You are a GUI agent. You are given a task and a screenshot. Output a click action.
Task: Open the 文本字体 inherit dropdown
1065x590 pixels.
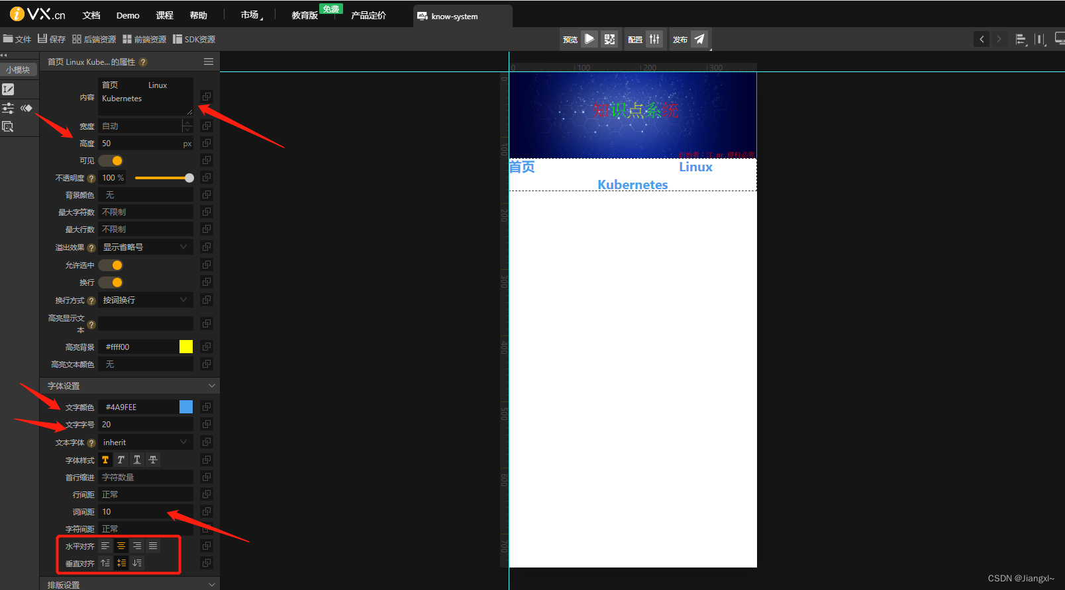[x=146, y=442]
